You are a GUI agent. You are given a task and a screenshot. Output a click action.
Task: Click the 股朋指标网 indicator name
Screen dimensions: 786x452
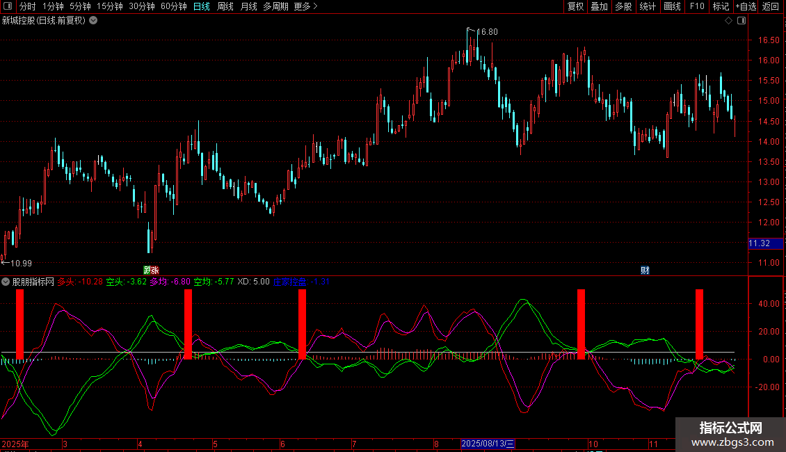click(x=33, y=282)
